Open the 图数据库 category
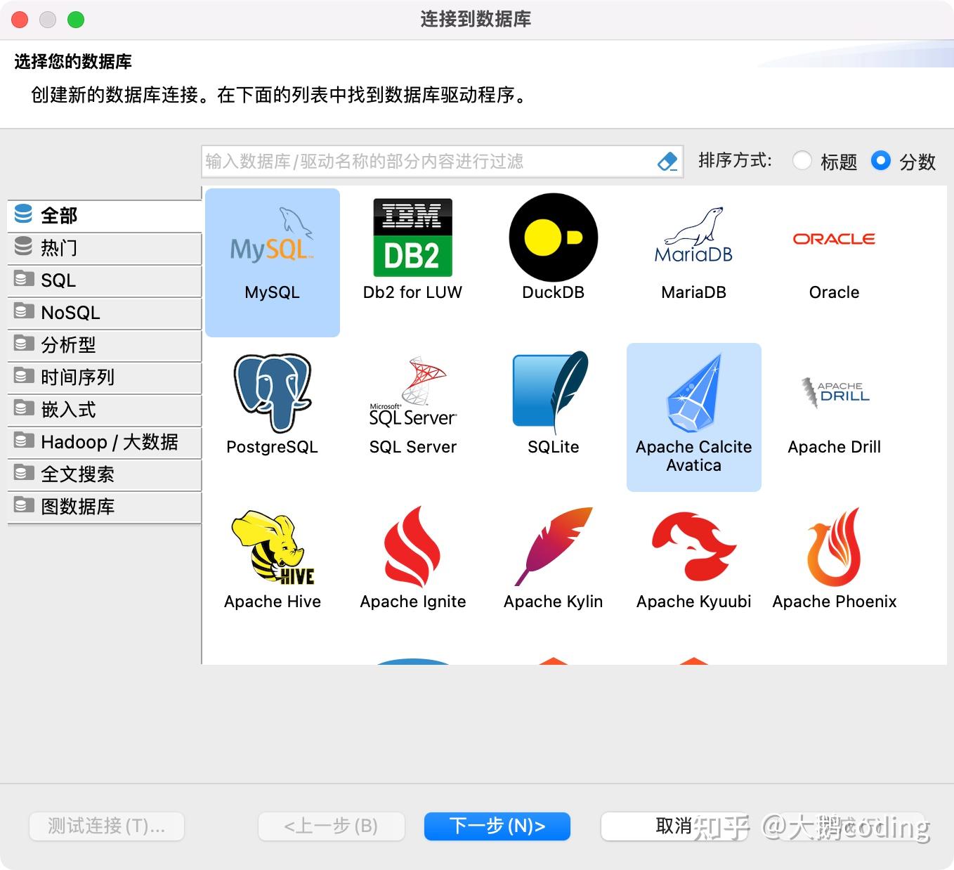The width and height of the screenshot is (954, 870). (104, 507)
